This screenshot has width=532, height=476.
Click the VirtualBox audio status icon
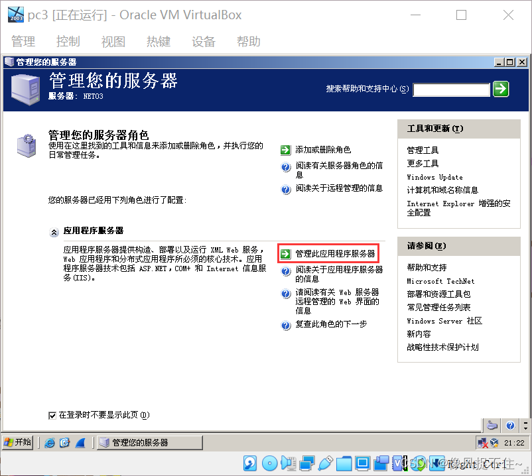coord(289,463)
